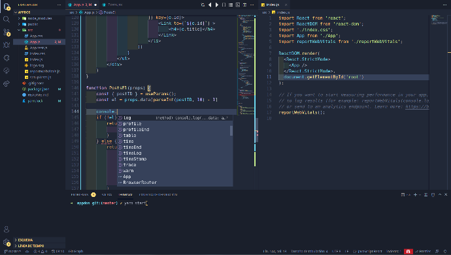Click the Prettier status bar item
The height and width of the screenshot is (255, 451).
click(422, 252)
